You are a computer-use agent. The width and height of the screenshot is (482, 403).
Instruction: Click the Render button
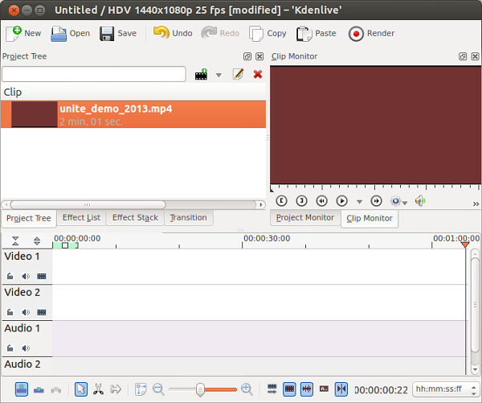click(372, 34)
